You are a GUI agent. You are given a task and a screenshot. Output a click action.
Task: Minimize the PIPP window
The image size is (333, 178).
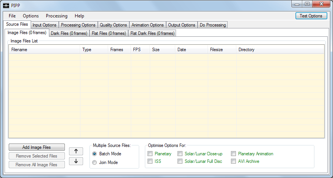tap(297, 4)
